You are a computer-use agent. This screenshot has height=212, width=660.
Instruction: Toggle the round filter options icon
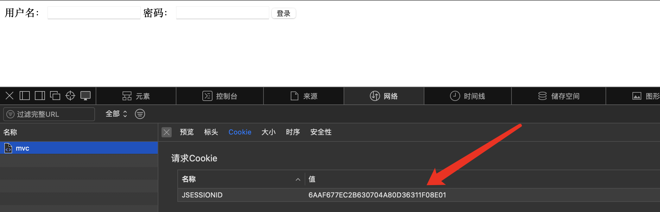click(x=140, y=114)
